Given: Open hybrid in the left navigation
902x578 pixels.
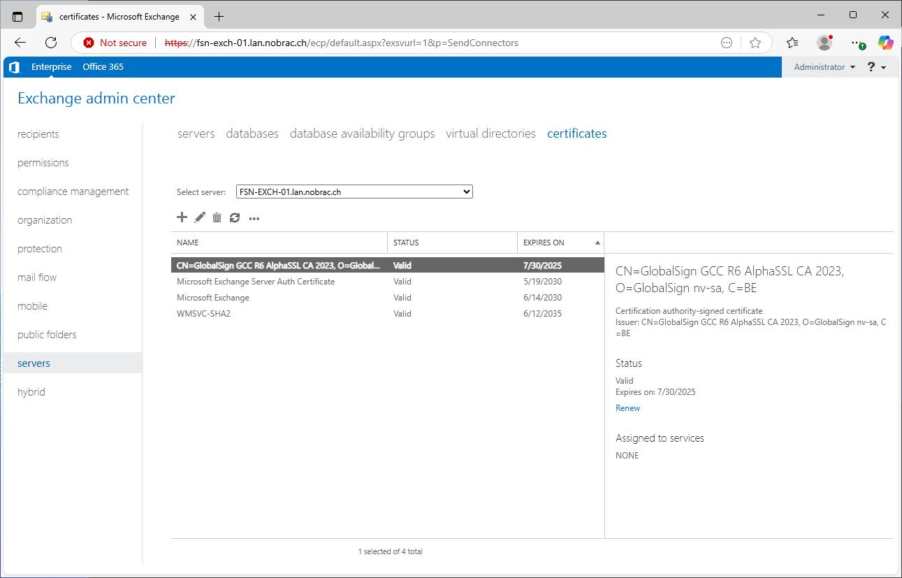Looking at the screenshot, I should click(31, 392).
